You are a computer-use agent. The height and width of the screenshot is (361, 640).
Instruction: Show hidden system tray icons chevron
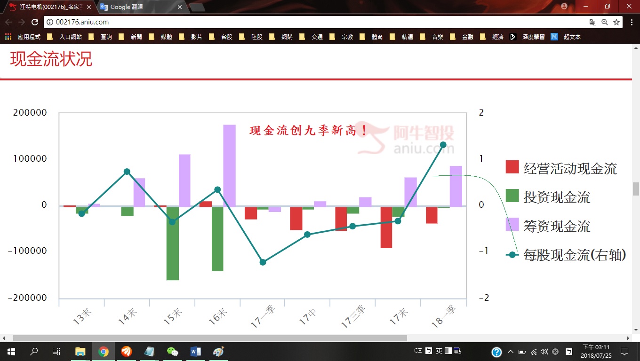point(511,352)
